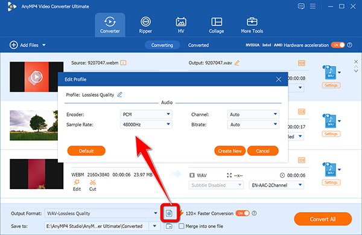Viewport: 362px width, 235px height.
Task: Click the Add Files plus icon
Action: click(14, 45)
